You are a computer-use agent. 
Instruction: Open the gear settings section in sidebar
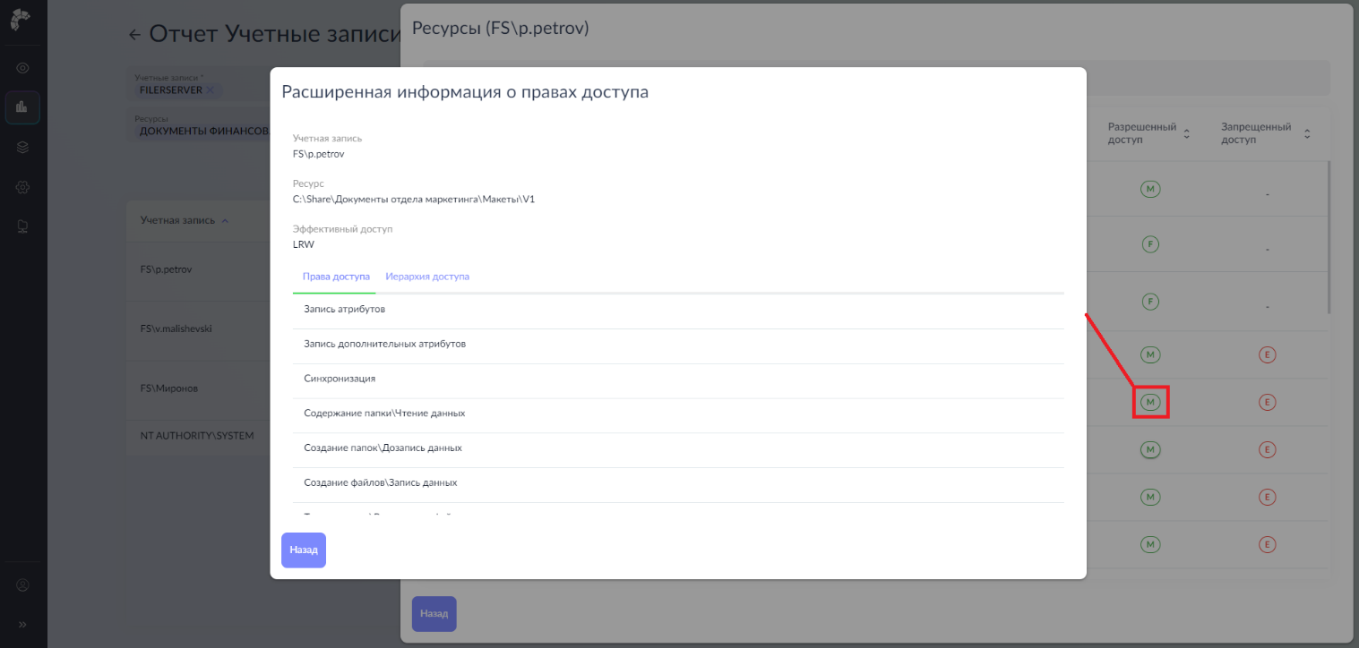23,187
